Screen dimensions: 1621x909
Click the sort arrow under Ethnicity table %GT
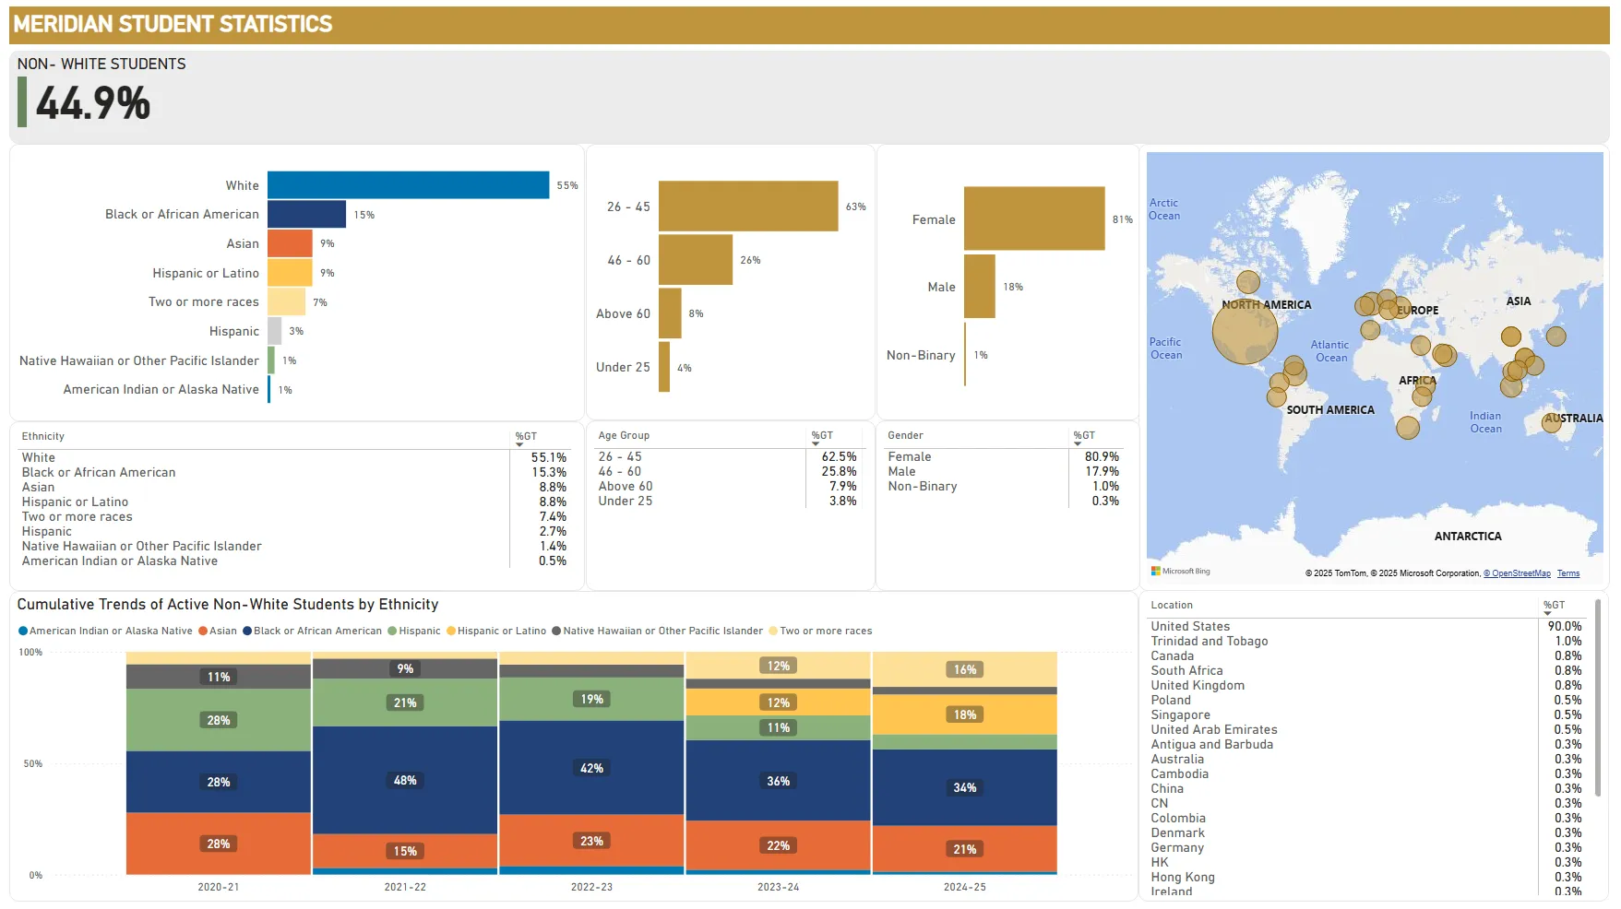(x=519, y=445)
